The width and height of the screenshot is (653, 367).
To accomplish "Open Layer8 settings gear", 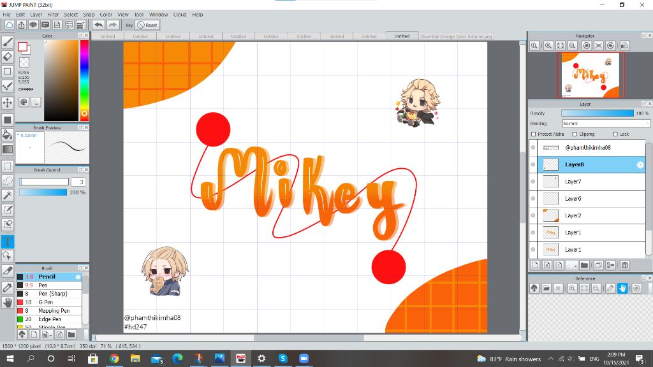I will (640, 165).
